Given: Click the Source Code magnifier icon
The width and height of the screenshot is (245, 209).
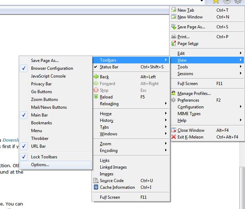Looking at the screenshot, I should pyautogui.click(x=96, y=180).
